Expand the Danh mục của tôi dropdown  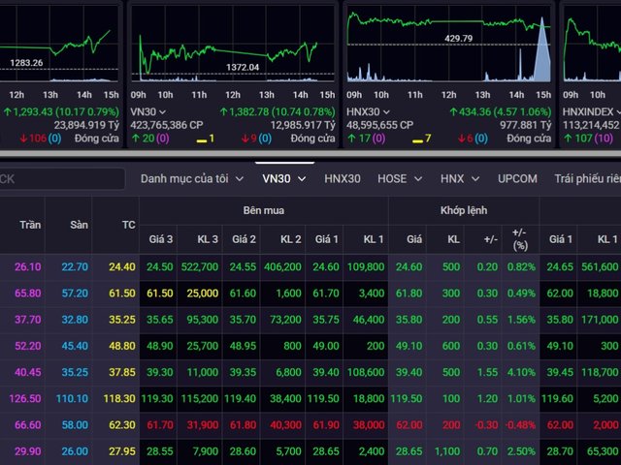(192, 179)
